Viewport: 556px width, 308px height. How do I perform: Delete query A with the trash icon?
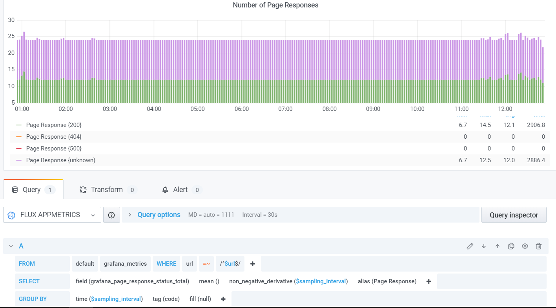pos(538,246)
